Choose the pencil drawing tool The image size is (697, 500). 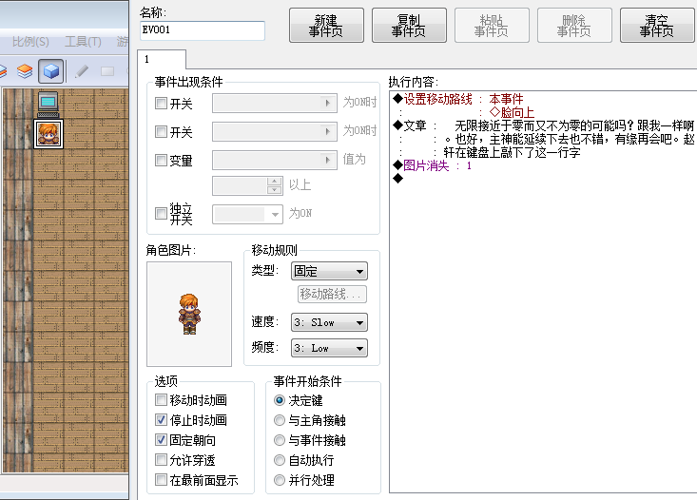[82, 71]
